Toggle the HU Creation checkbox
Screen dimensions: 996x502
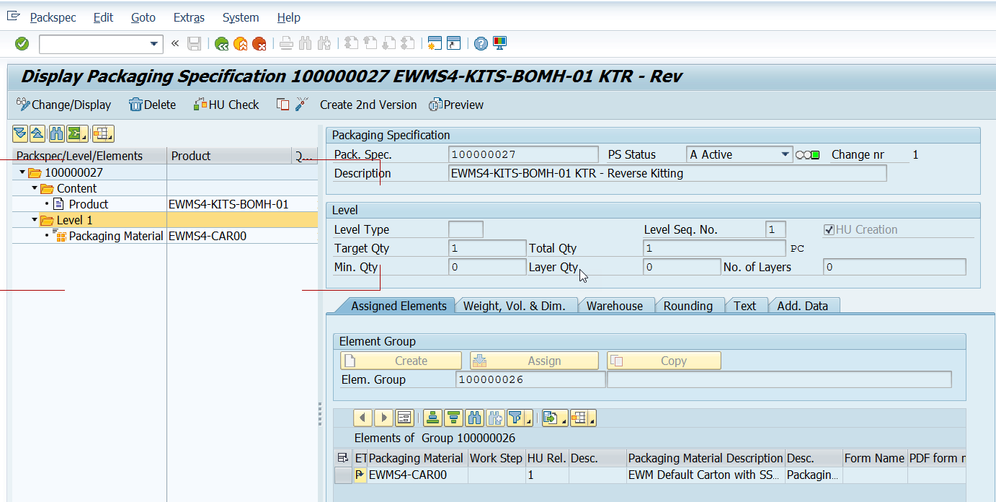(x=830, y=229)
